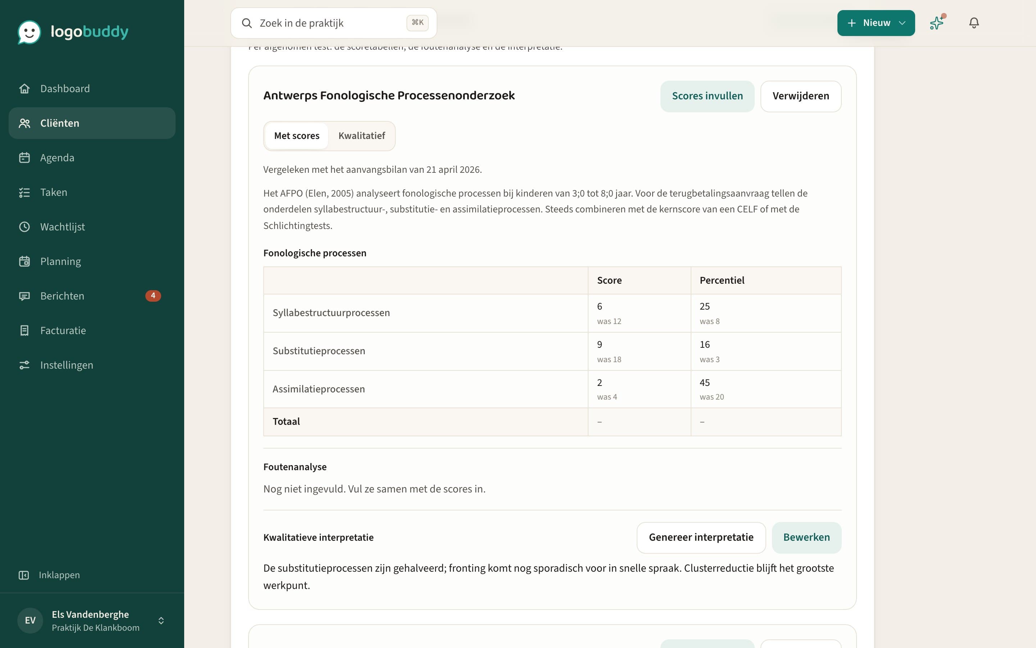Open Facturatie in sidebar
This screenshot has width=1036, height=648.
[x=92, y=330]
